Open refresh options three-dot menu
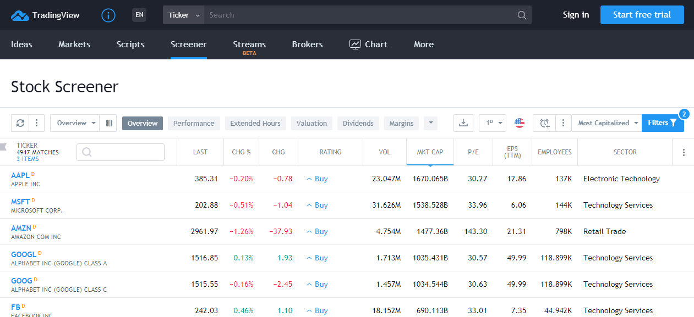Image resolution: width=694 pixels, height=317 pixels. [36, 123]
